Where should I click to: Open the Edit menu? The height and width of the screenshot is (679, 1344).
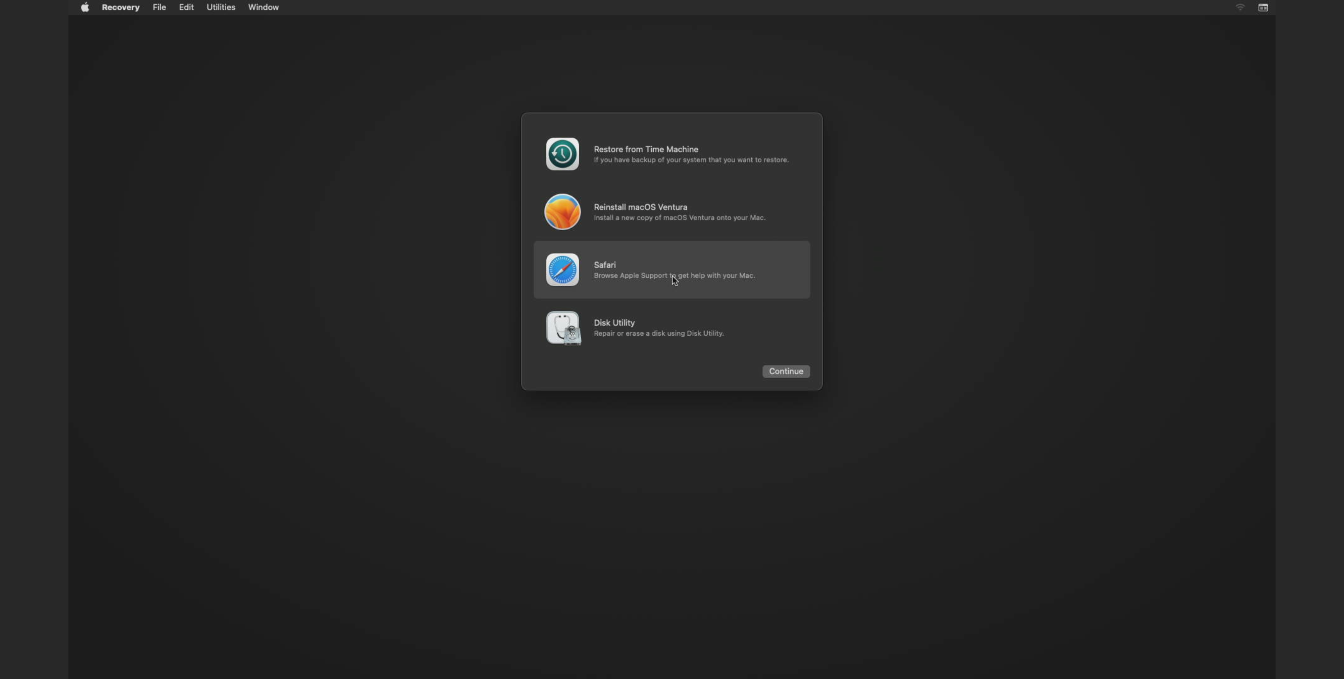tap(186, 7)
